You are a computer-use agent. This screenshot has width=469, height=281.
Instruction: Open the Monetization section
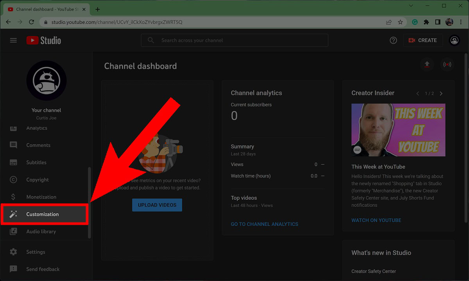pyautogui.click(x=41, y=197)
